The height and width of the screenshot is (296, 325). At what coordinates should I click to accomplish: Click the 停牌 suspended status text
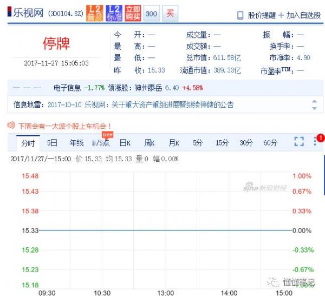tap(56, 43)
